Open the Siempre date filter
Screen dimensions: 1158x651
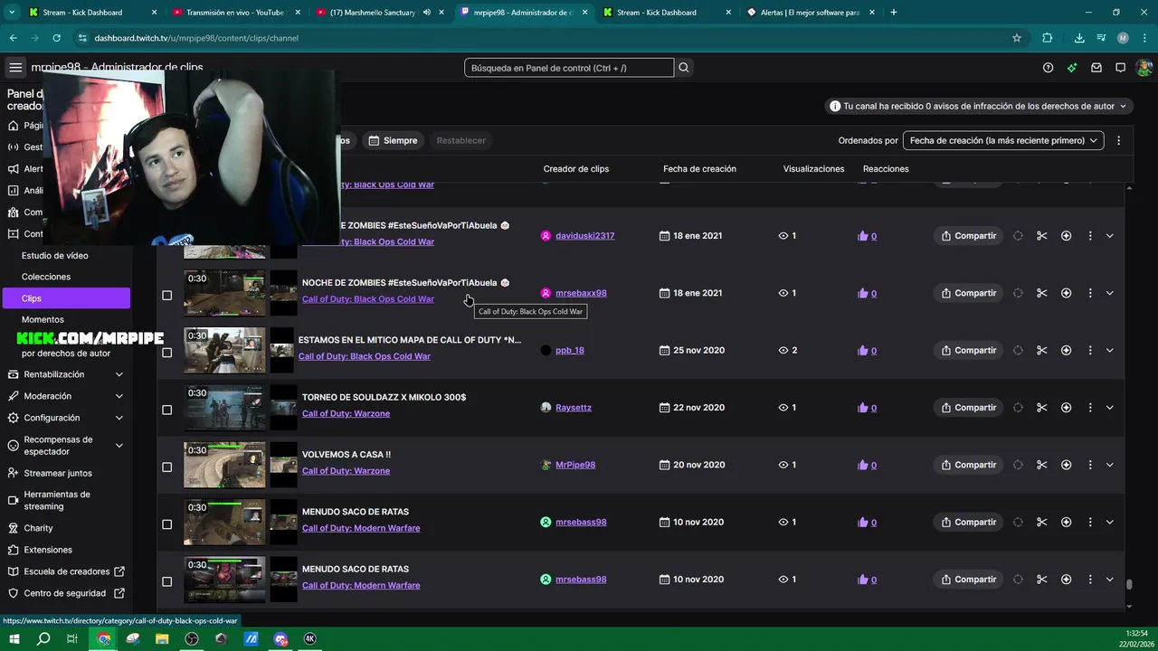393,140
